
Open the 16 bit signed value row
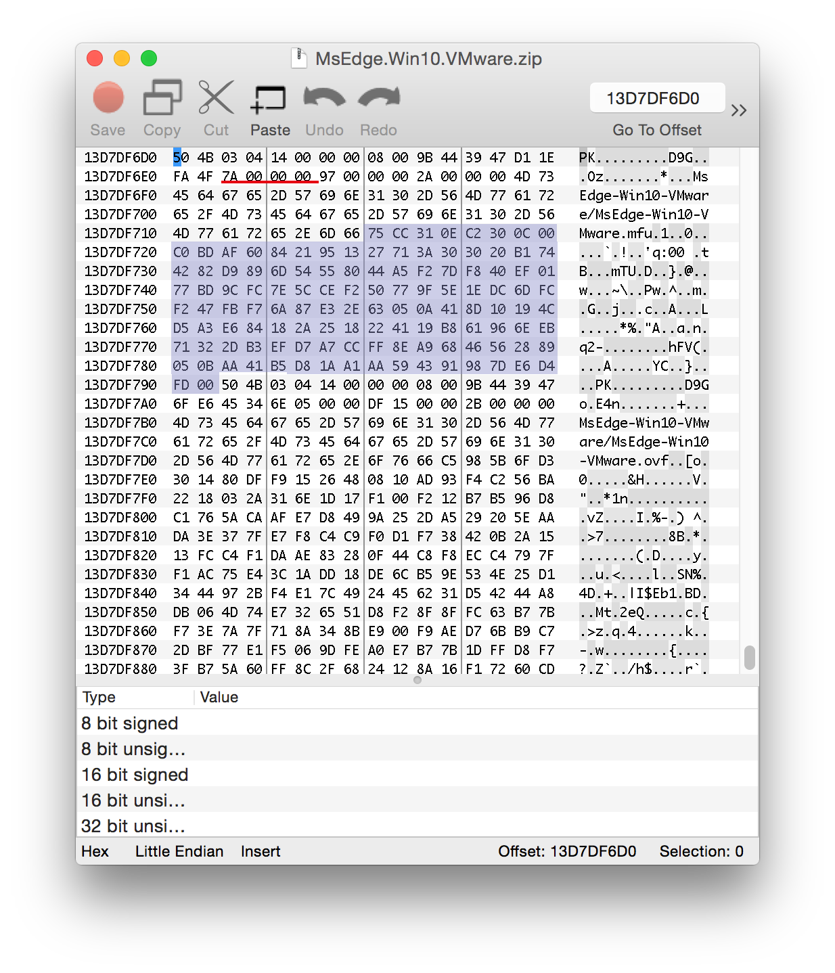(x=135, y=774)
